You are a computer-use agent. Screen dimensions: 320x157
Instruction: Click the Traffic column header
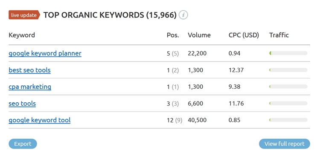pos(279,35)
